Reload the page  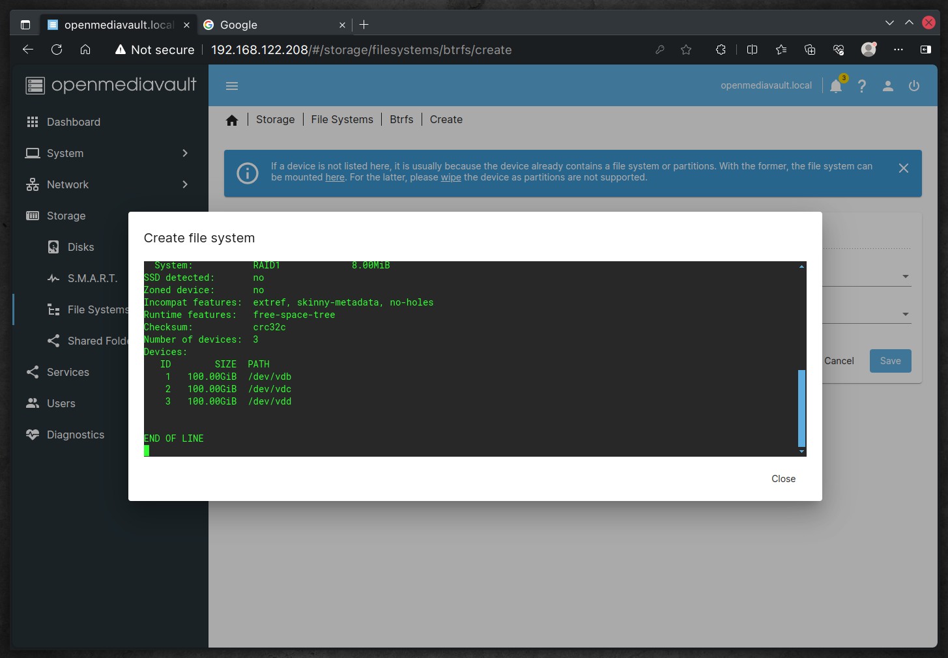point(57,50)
